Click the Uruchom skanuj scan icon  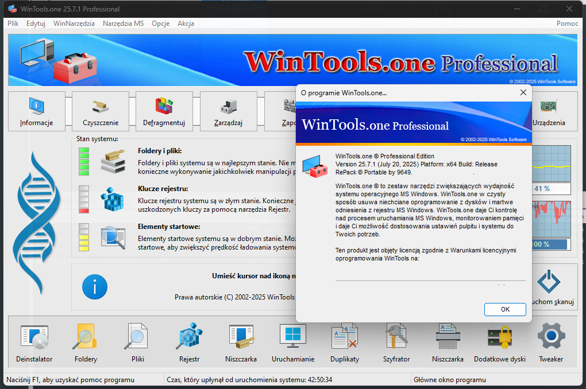tap(549, 282)
